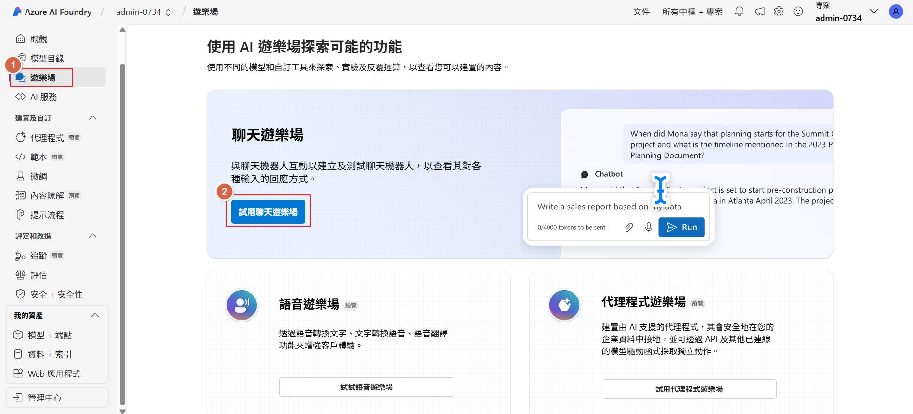
Task: Click the notifications bell icon
Action: [x=739, y=12]
